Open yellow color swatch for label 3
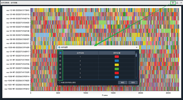 [x=117, y=65]
